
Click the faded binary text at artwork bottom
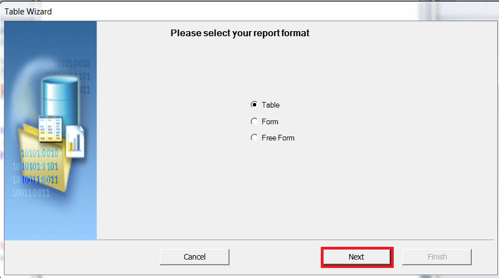coord(31,193)
